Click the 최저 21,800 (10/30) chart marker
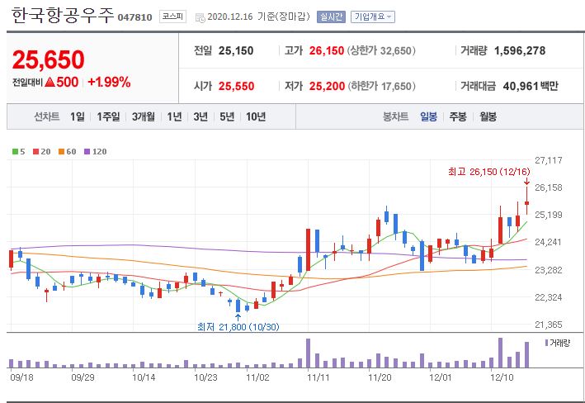 pos(238,327)
